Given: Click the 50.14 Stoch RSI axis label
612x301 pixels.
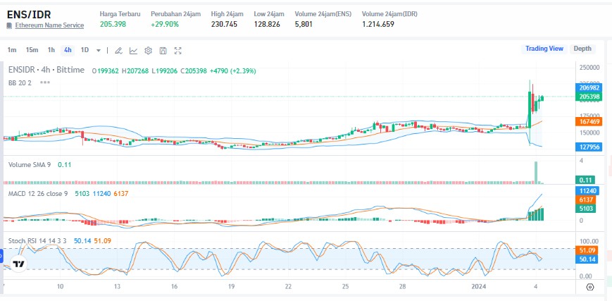Looking at the screenshot, I should pos(585,259).
